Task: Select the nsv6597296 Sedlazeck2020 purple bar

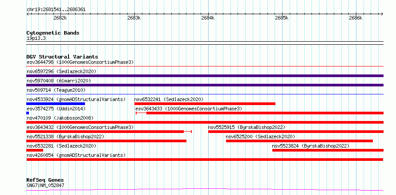Action: coord(205,76)
